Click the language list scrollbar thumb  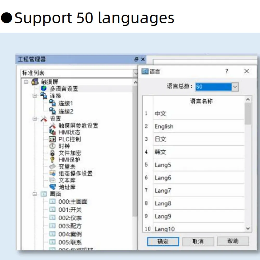coord(248,114)
